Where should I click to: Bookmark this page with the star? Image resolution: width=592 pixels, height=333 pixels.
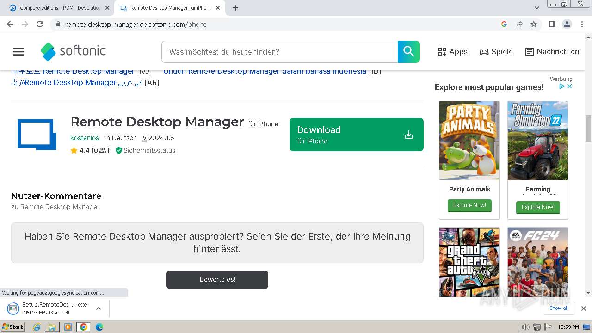coord(534,24)
